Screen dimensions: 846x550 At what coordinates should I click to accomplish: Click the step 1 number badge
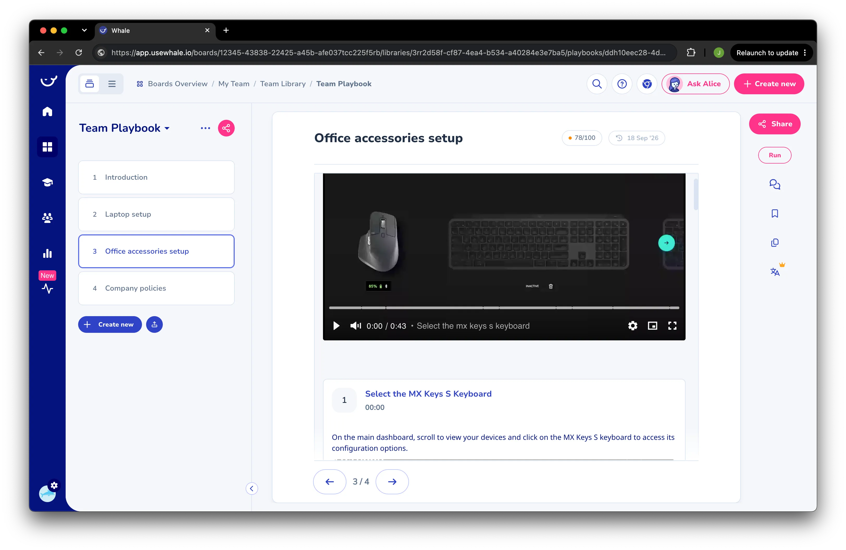pyautogui.click(x=344, y=400)
